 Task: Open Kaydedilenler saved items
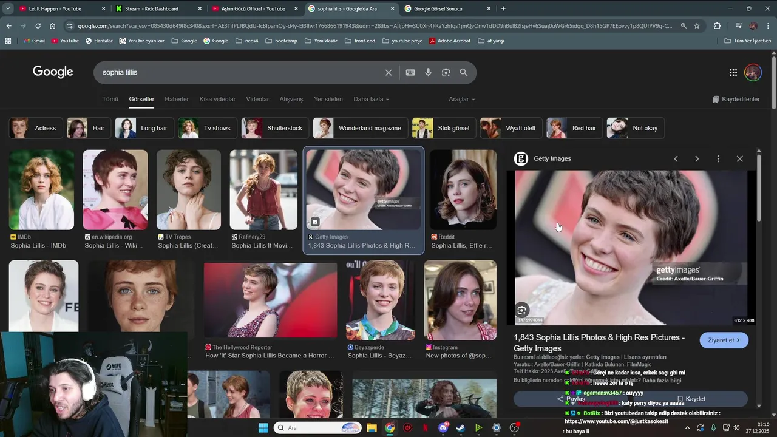(736, 99)
